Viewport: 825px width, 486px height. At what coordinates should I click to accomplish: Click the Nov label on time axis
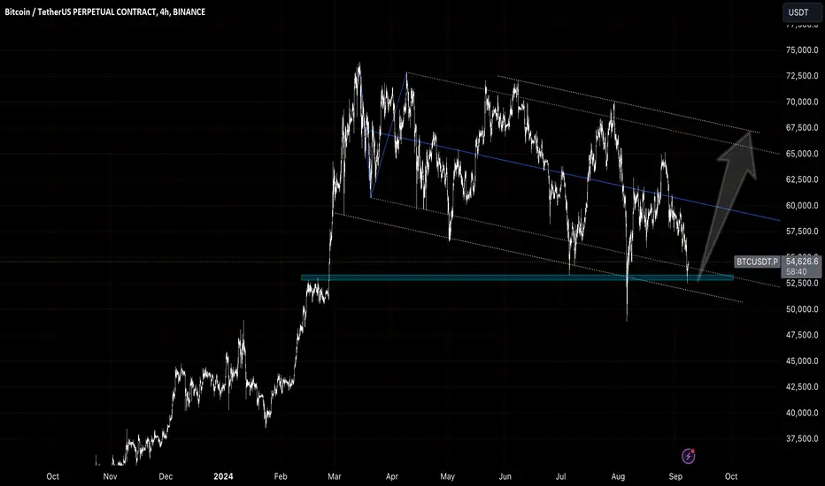(110, 476)
